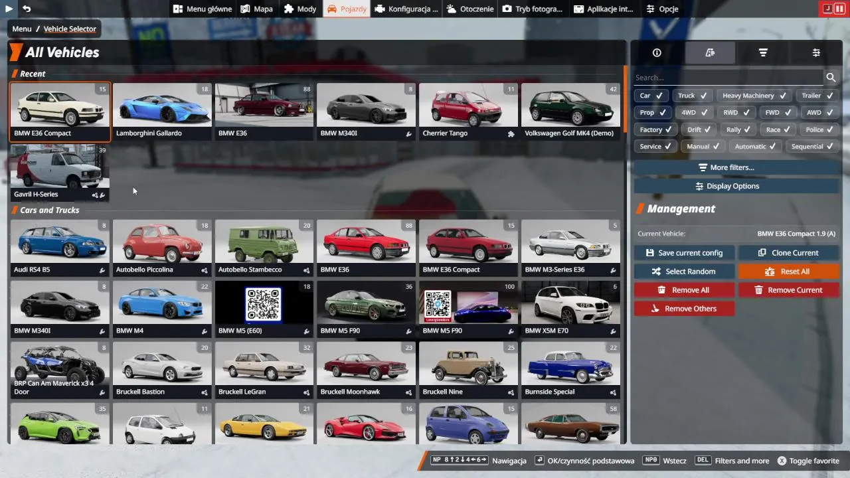Toggle the Police filter chip

coord(821,129)
